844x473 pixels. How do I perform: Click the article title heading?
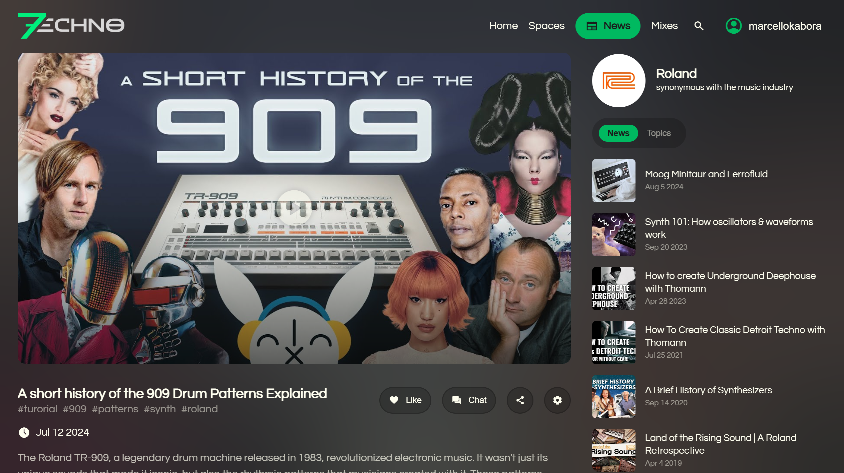pos(172,394)
